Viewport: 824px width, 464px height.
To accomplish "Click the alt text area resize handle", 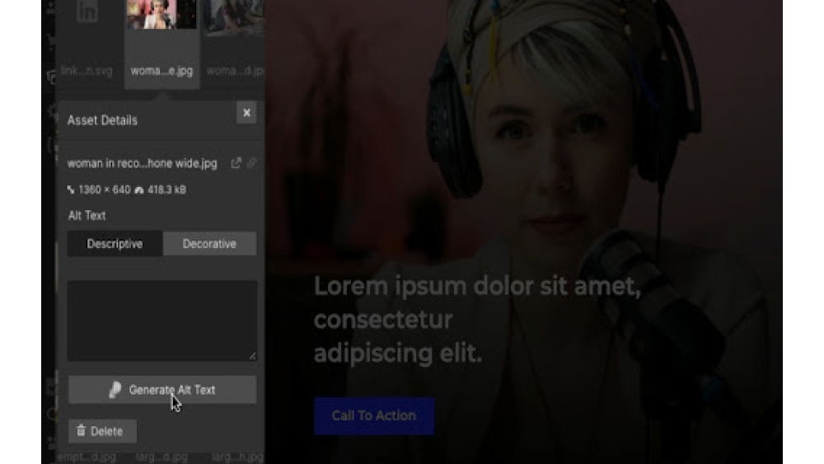I will (253, 356).
